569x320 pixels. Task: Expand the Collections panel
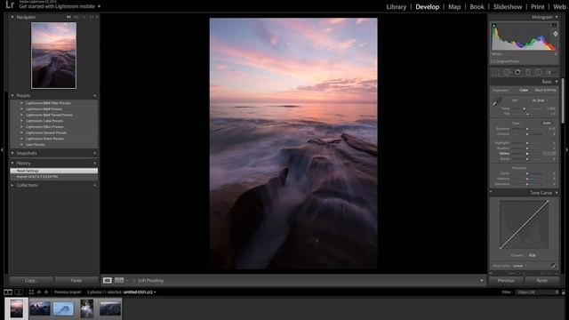coord(12,186)
